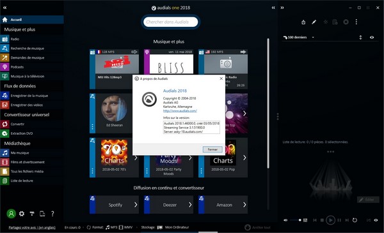384x233 pixels.
Task: Open Demandes de musique icon
Action: [x=4, y=57]
